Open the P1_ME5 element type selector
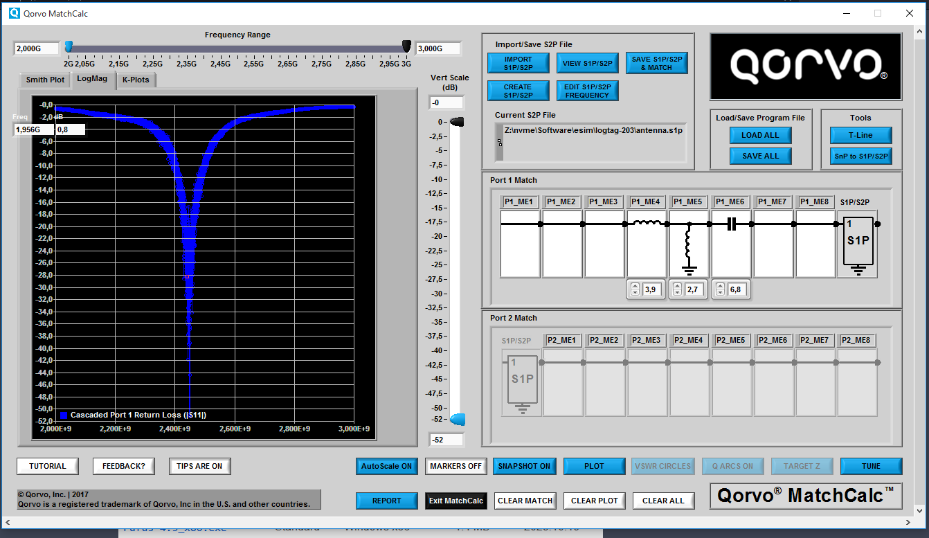Viewport: 929px width, 538px height. pos(688,201)
